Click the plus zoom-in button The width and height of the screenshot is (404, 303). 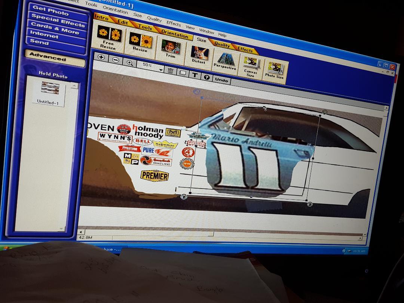point(101,57)
